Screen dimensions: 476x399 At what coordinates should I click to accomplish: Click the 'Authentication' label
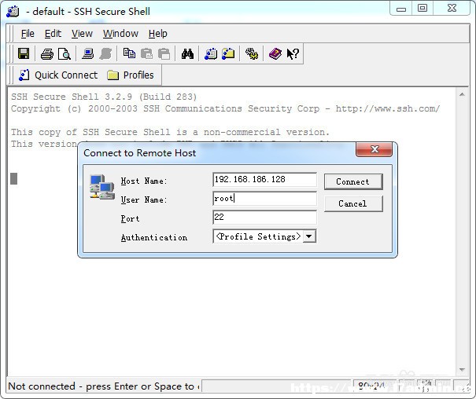pos(154,237)
